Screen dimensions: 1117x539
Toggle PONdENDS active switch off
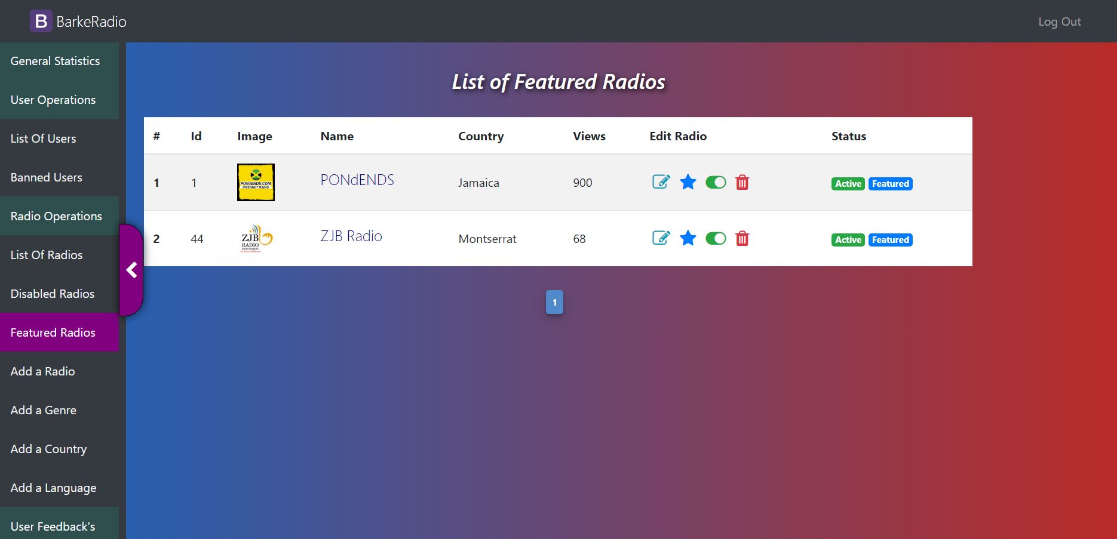click(x=716, y=182)
